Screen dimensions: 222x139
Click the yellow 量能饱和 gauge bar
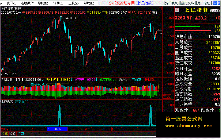pos(58,84)
